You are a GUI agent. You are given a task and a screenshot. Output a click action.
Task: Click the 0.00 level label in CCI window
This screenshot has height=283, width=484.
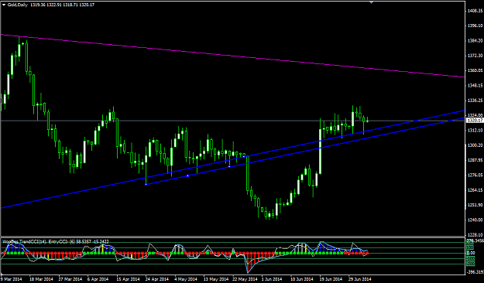pos(470,253)
